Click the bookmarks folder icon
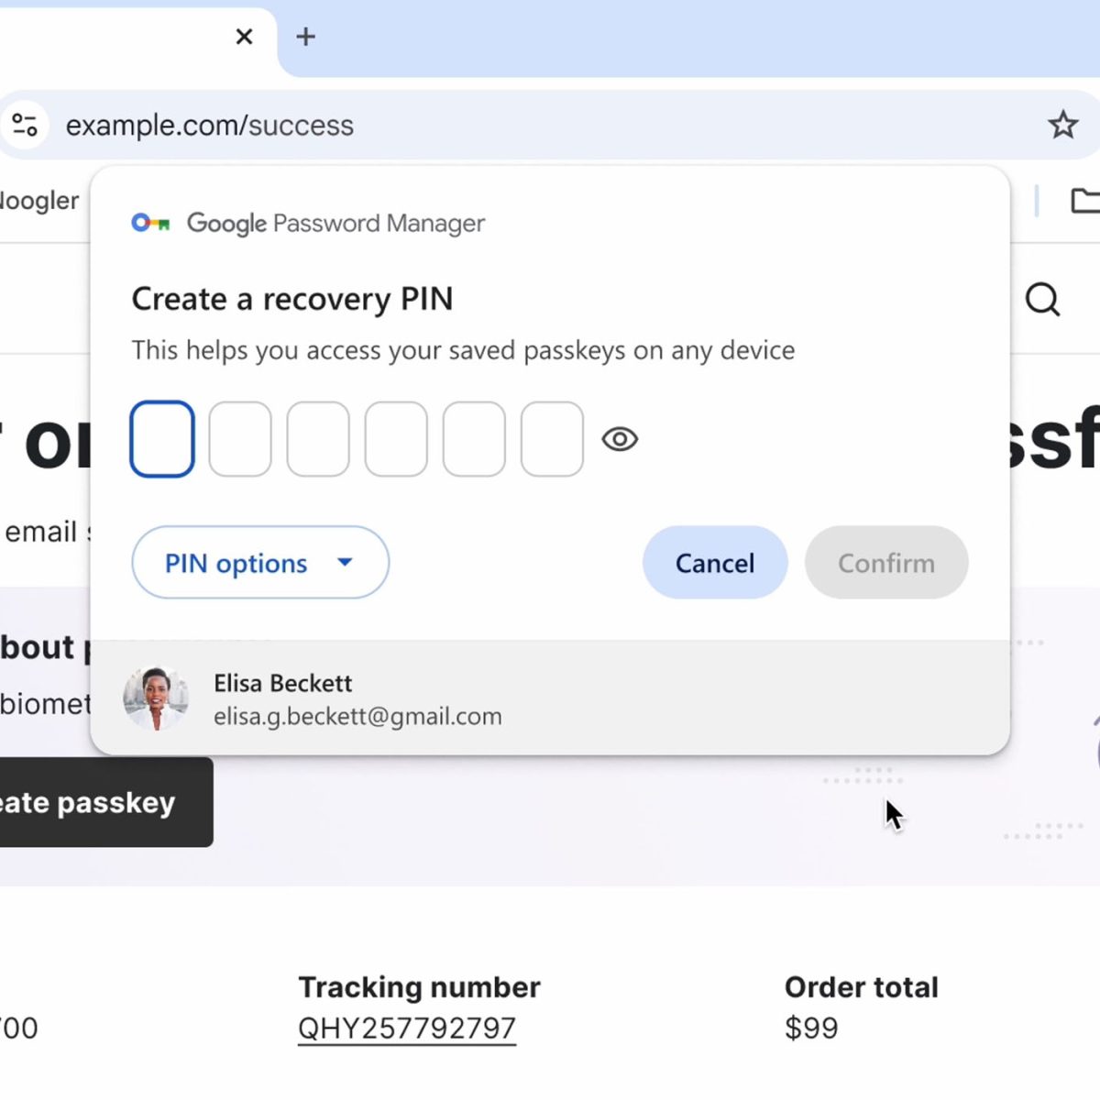The width and height of the screenshot is (1100, 1100). coord(1084,200)
